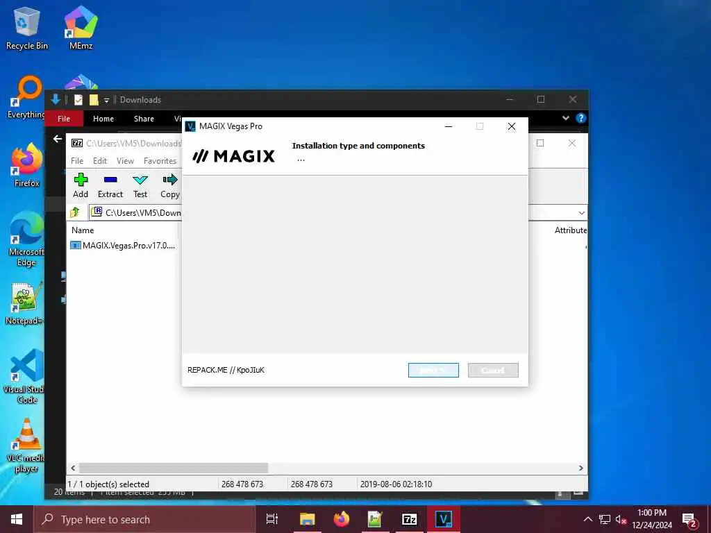This screenshot has height=533, width=711.
Task: Open the Microsoft Edge desktop shortcut
Action: (26, 239)
